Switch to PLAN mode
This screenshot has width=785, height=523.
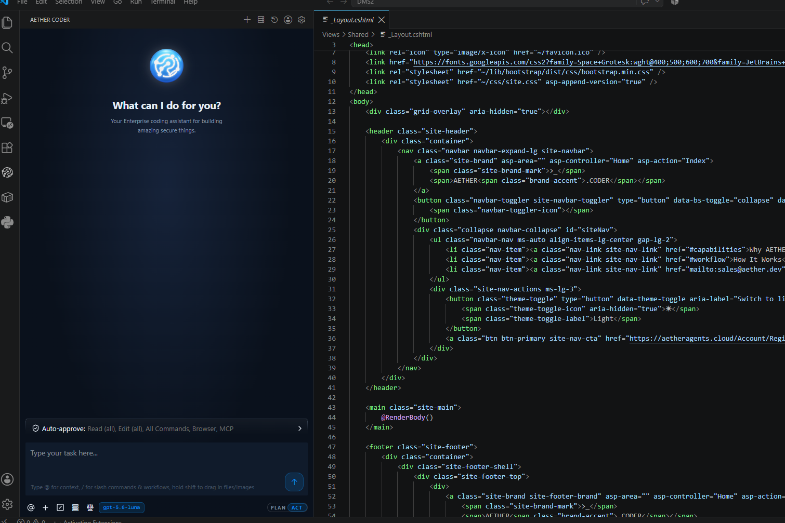tap(278, 507)
